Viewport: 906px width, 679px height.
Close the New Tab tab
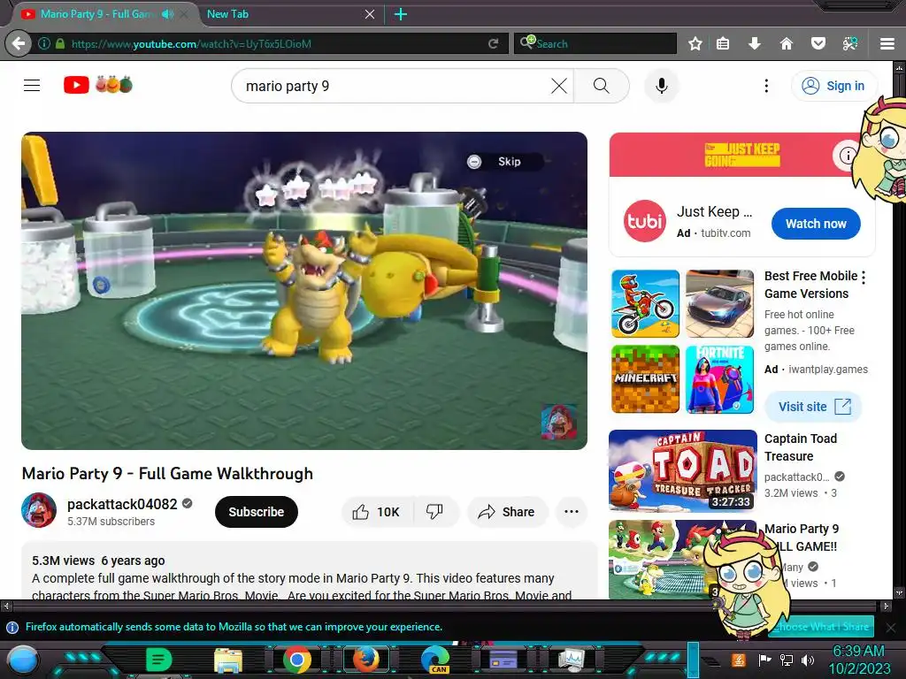coord(370,14)
